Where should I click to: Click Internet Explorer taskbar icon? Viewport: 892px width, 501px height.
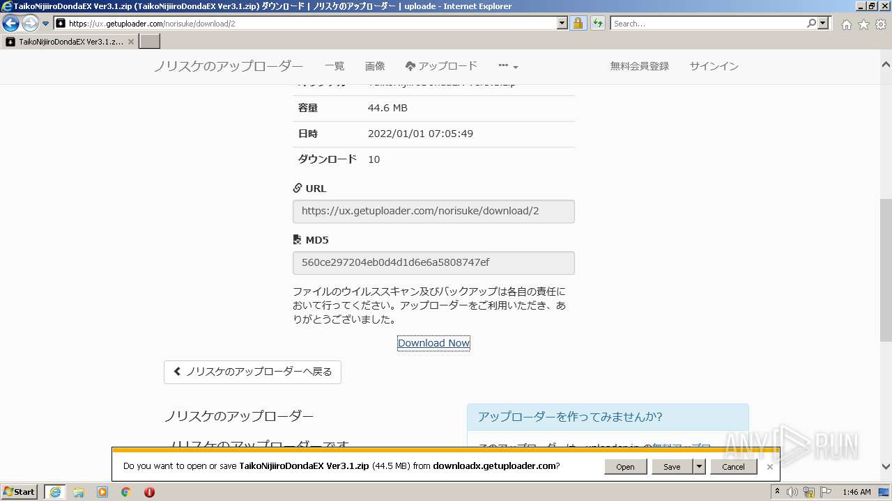coord(55,492)
